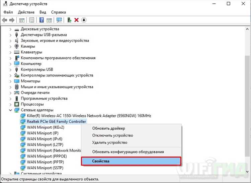Screen dimensions: 251x183
Task: Select WAN Miniport (IP) adapter
Action: pyautogui.click(x=43, y=133)
